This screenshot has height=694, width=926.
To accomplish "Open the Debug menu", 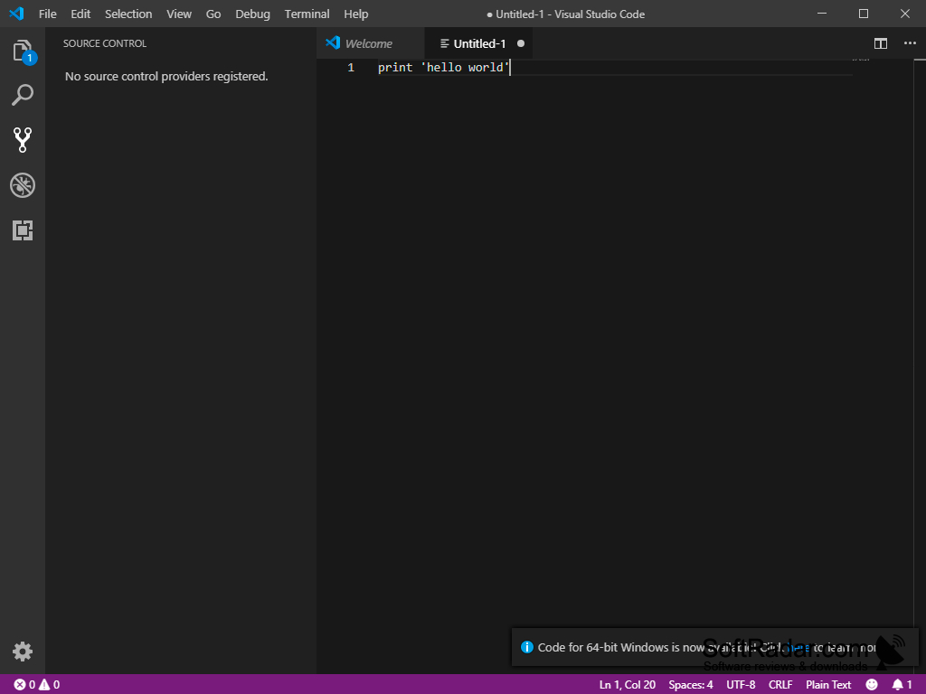I will 253,14.
